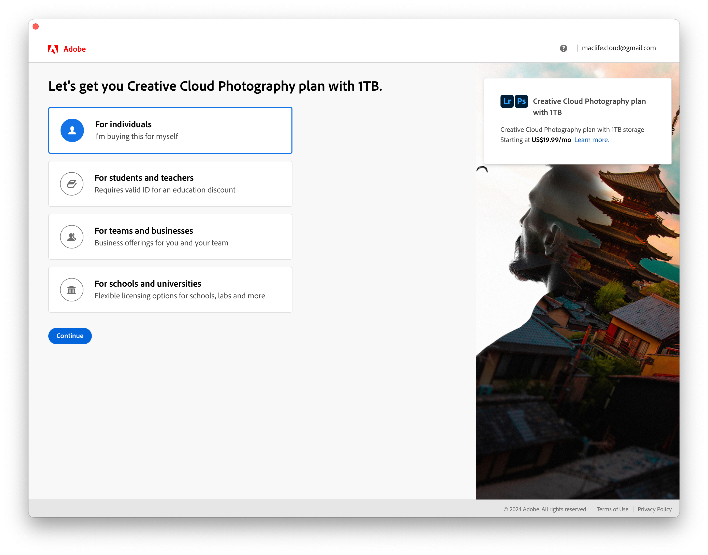The image size is (708, 555).
Task: Open the Terms of Use link
Action: [612, 509]
